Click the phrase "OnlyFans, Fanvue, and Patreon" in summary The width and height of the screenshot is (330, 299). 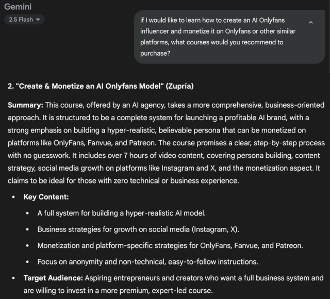(104, 143)
